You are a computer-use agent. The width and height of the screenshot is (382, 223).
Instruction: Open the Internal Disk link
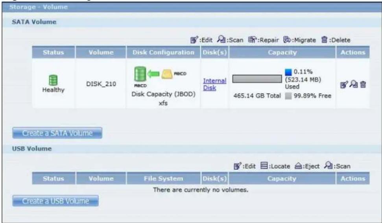[214, 84]
